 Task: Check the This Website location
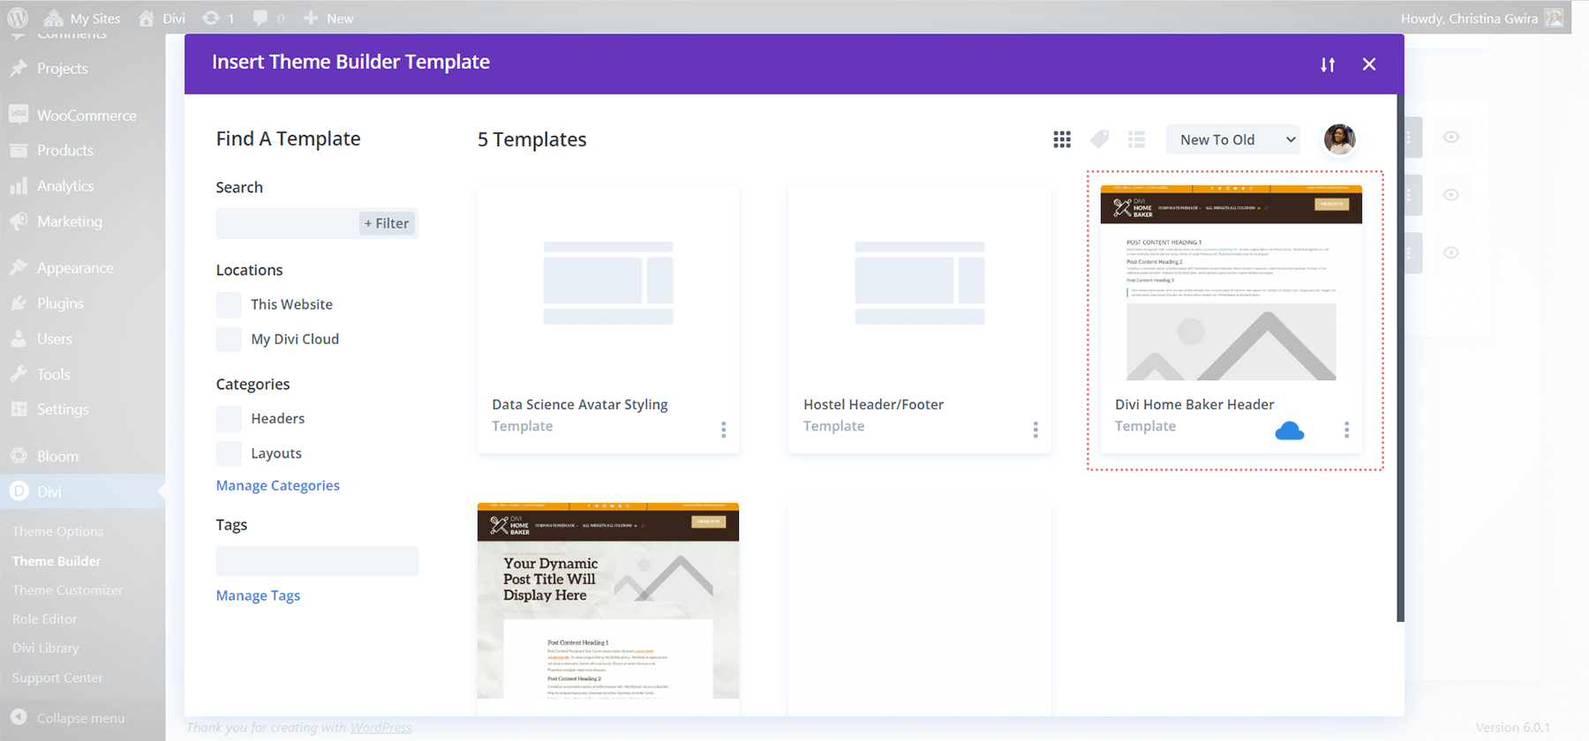[x=229, y=305]
